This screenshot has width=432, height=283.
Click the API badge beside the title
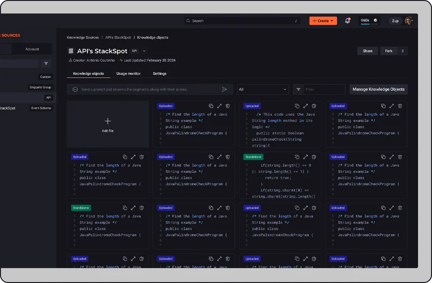pyautogui.click(x=134, y=51)
